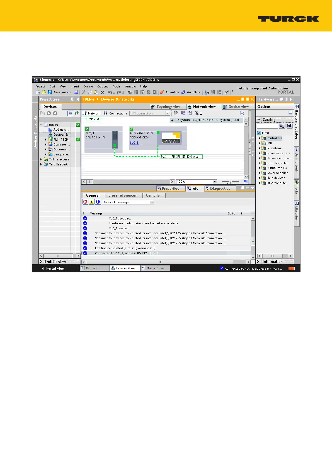Click the Network button in editor toolbar
This screenshot has width=332, height=469.
91,113
